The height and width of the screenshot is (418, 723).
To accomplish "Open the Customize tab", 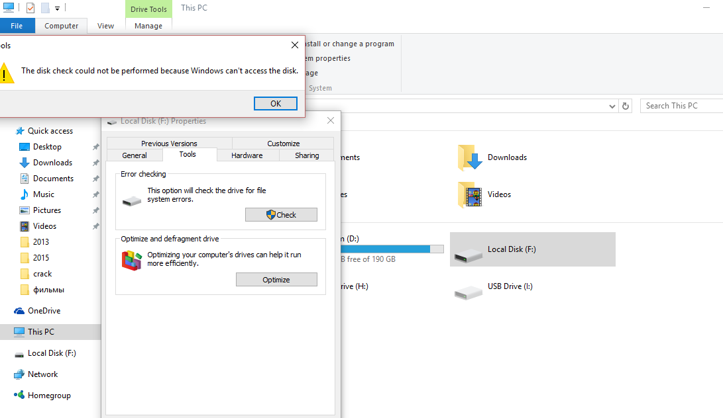I will pos(283,143).
